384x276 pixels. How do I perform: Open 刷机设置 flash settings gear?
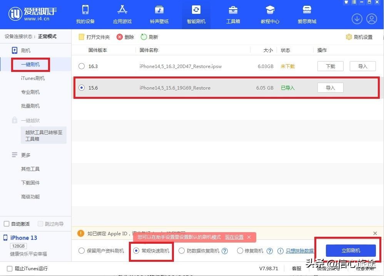tap(359, 37)
